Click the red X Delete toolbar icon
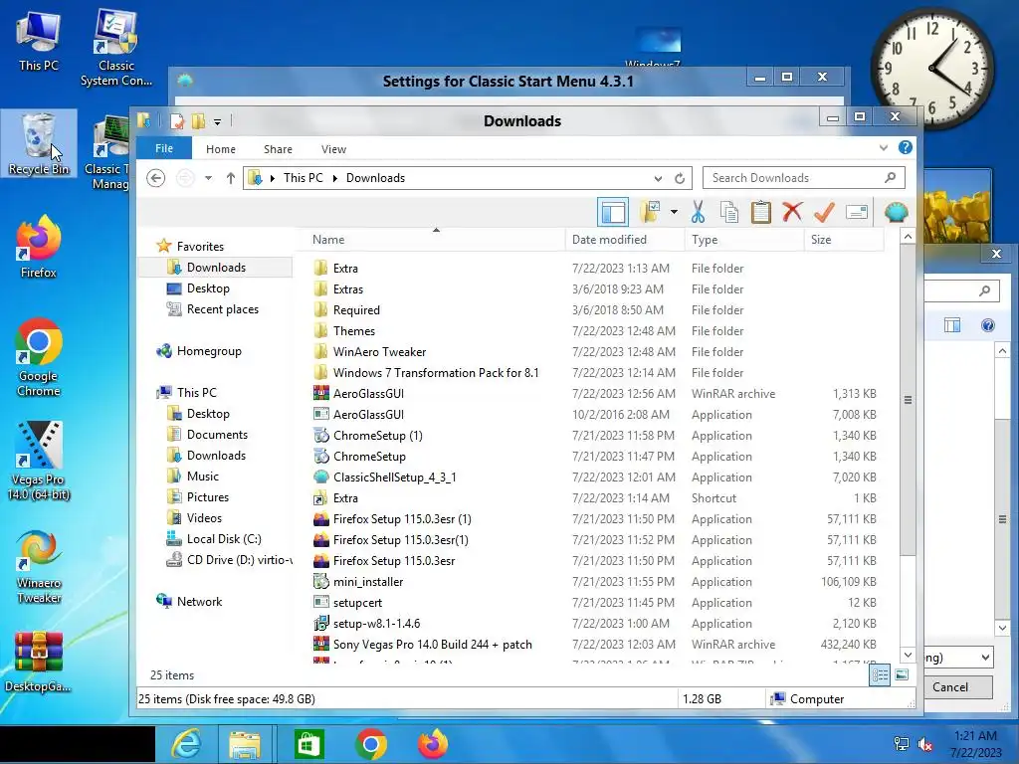This screenshot has height=764, width=1019. (792, 212)
